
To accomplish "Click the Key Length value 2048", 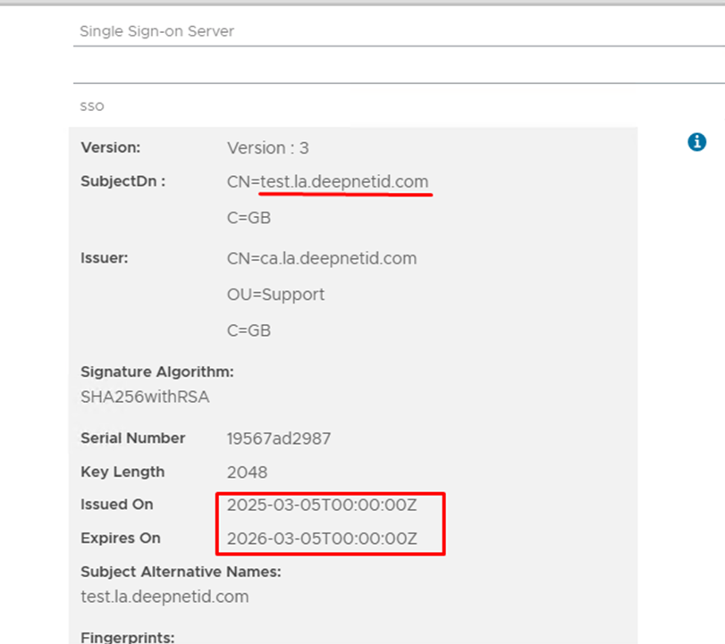I will pos(247,473).
